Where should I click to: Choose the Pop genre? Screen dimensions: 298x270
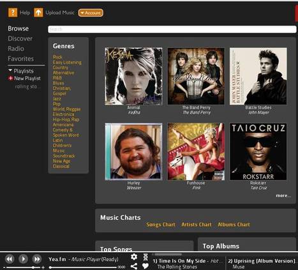click(x=57, y=104)
